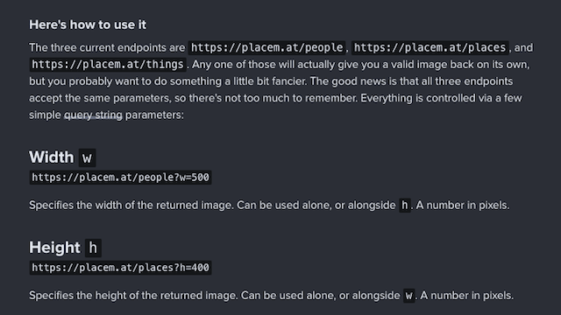Click "Specifies the width of the returned image" text

[131, 206]
